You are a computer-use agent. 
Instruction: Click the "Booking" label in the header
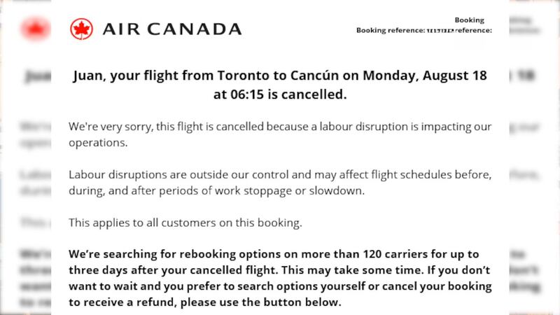(x=469, y=20)
